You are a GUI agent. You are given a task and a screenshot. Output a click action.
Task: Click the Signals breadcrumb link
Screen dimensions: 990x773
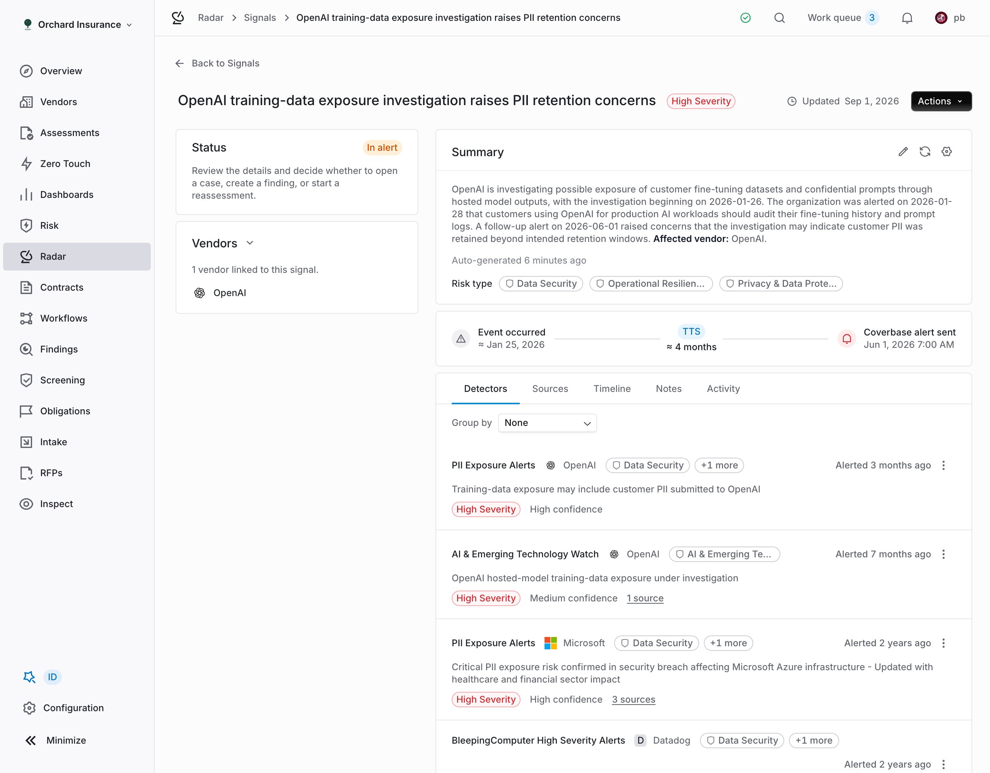point(260,18)
